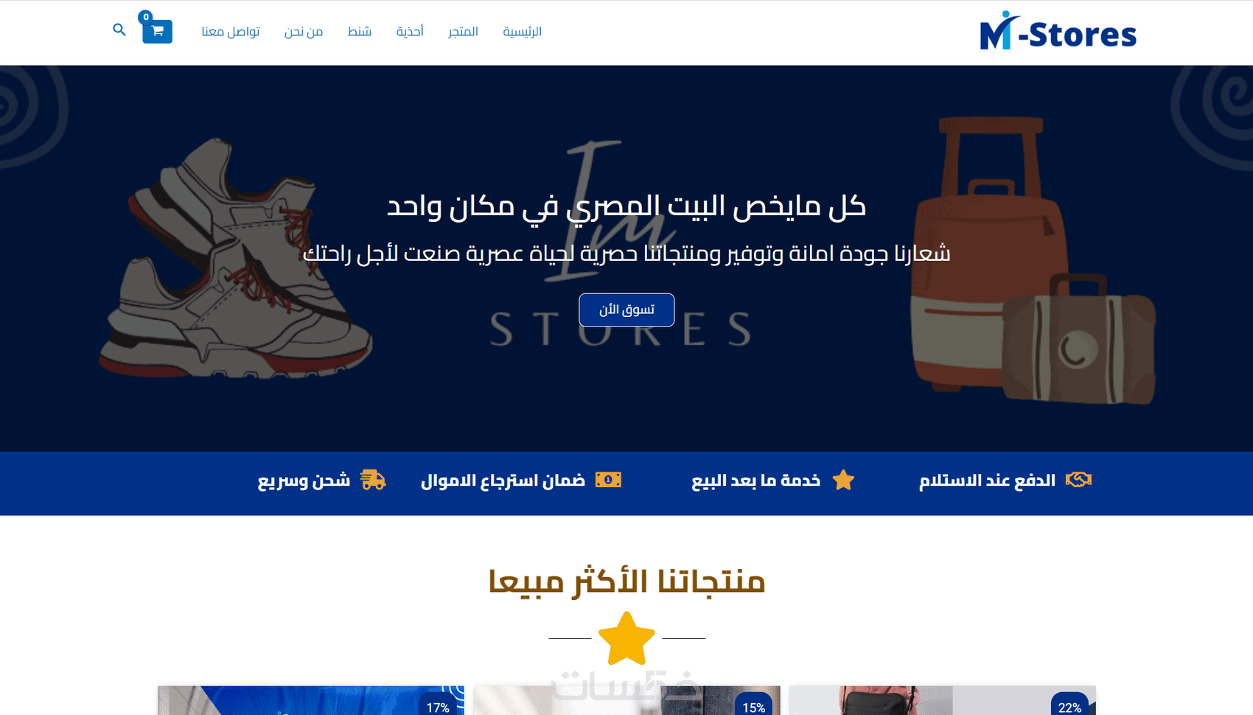Click the 17% discount badge
The height and width of the screenshot is (715, 1253).
coord(438,704)
